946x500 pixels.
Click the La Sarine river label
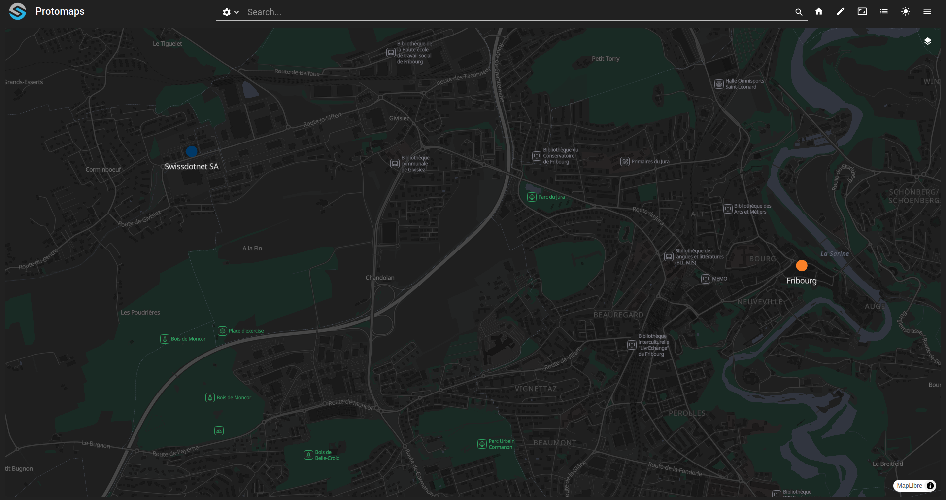835,254
